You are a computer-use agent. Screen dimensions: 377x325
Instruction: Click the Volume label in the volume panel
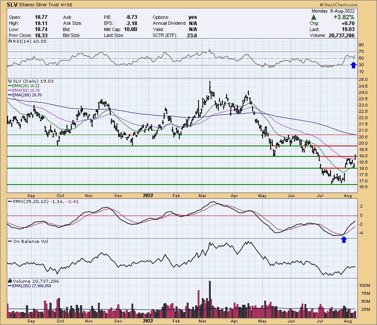click(x=21, y=281)
